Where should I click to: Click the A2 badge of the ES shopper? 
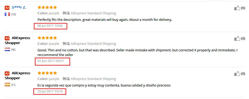pos(7,73)
